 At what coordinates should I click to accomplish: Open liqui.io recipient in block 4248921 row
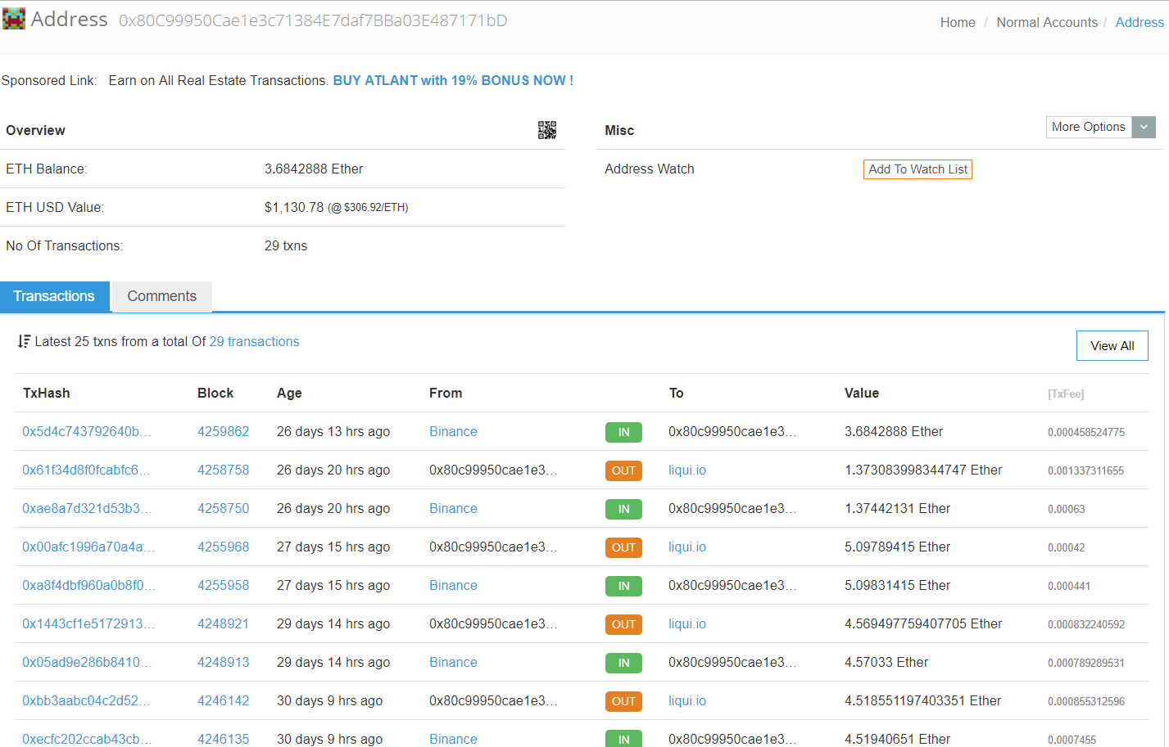click(686, 623)
